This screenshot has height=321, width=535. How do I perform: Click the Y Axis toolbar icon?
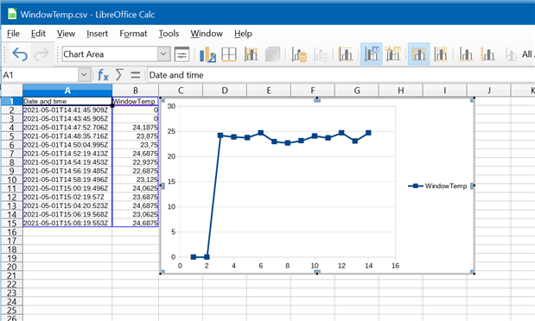coord(487,54)
